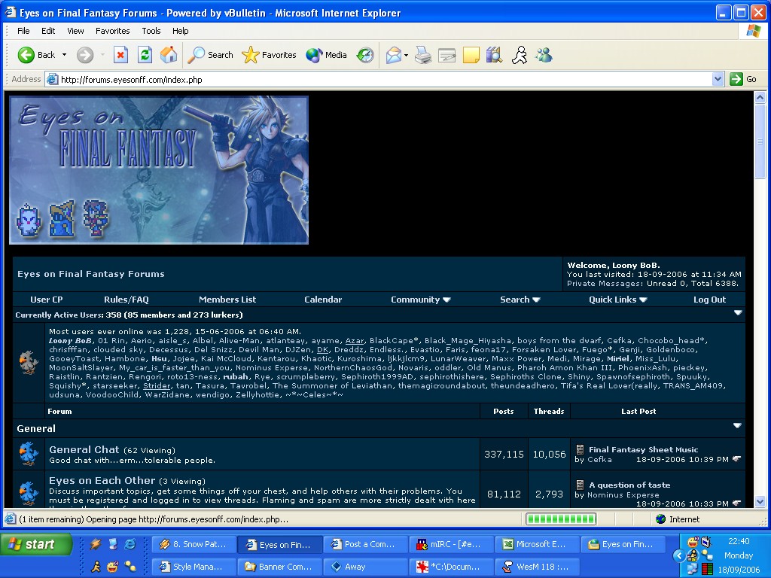Open the View menu
The width and height of the screenshot is (771, 578).
[x=75, y=31]
